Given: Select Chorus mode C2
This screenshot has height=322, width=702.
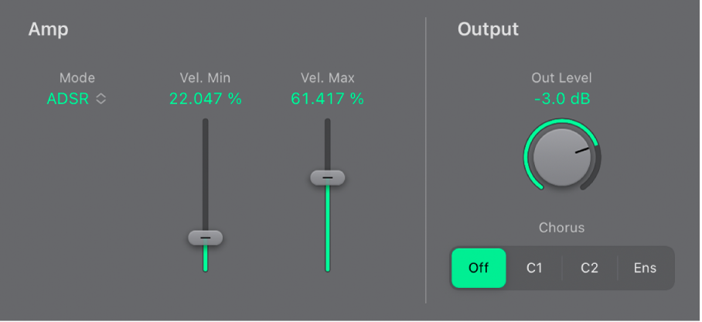Looking at the screenshot, I should [590, 268].
